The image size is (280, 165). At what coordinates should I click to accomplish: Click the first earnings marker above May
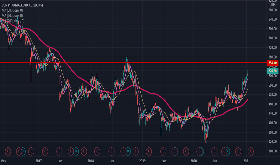click(8, 151)
